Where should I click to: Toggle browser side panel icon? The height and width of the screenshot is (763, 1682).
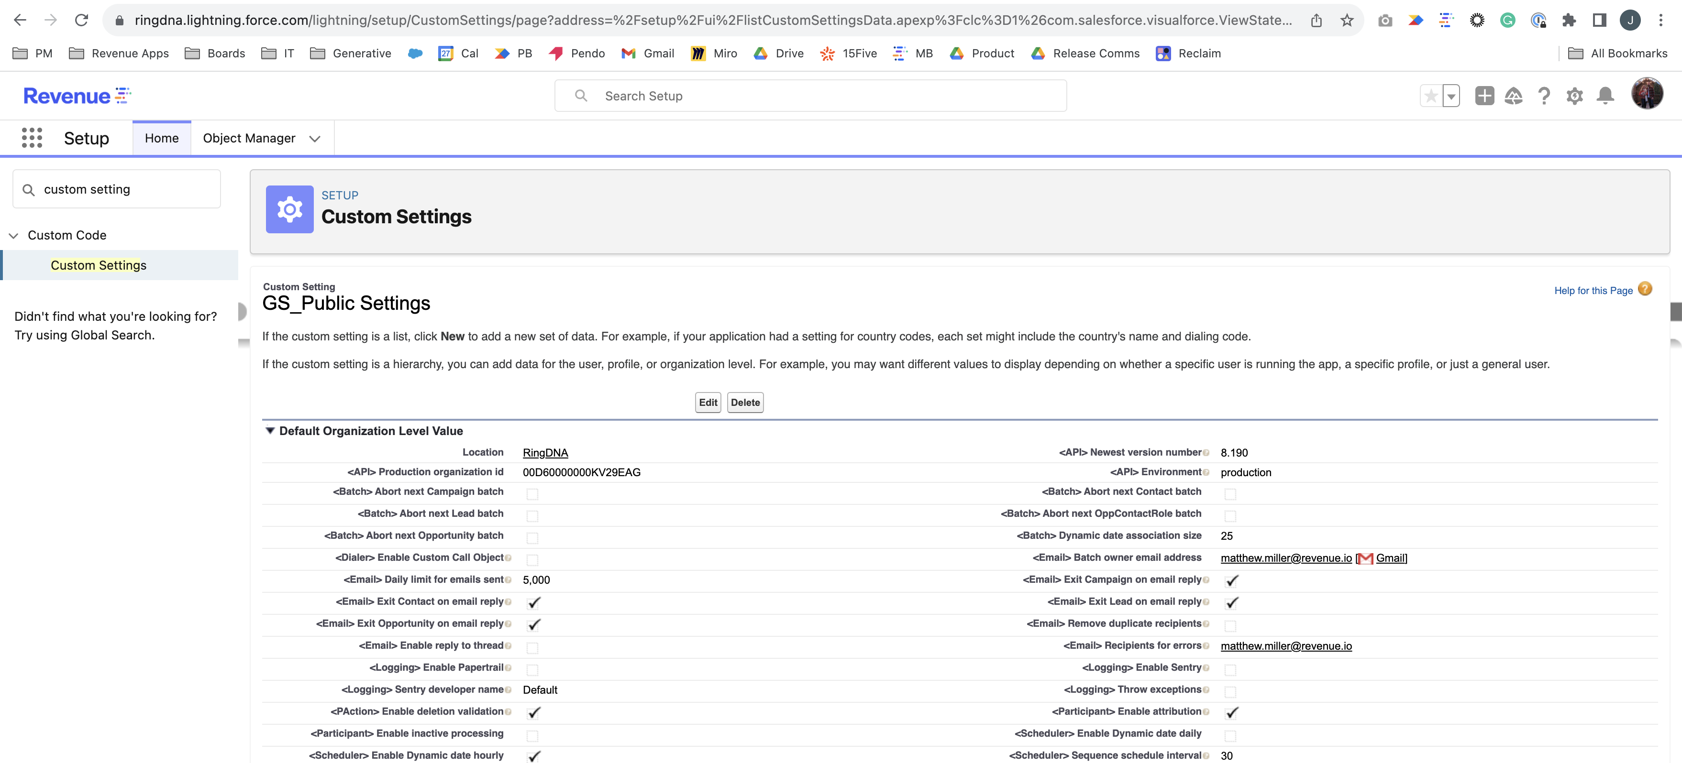(1599, 20)
